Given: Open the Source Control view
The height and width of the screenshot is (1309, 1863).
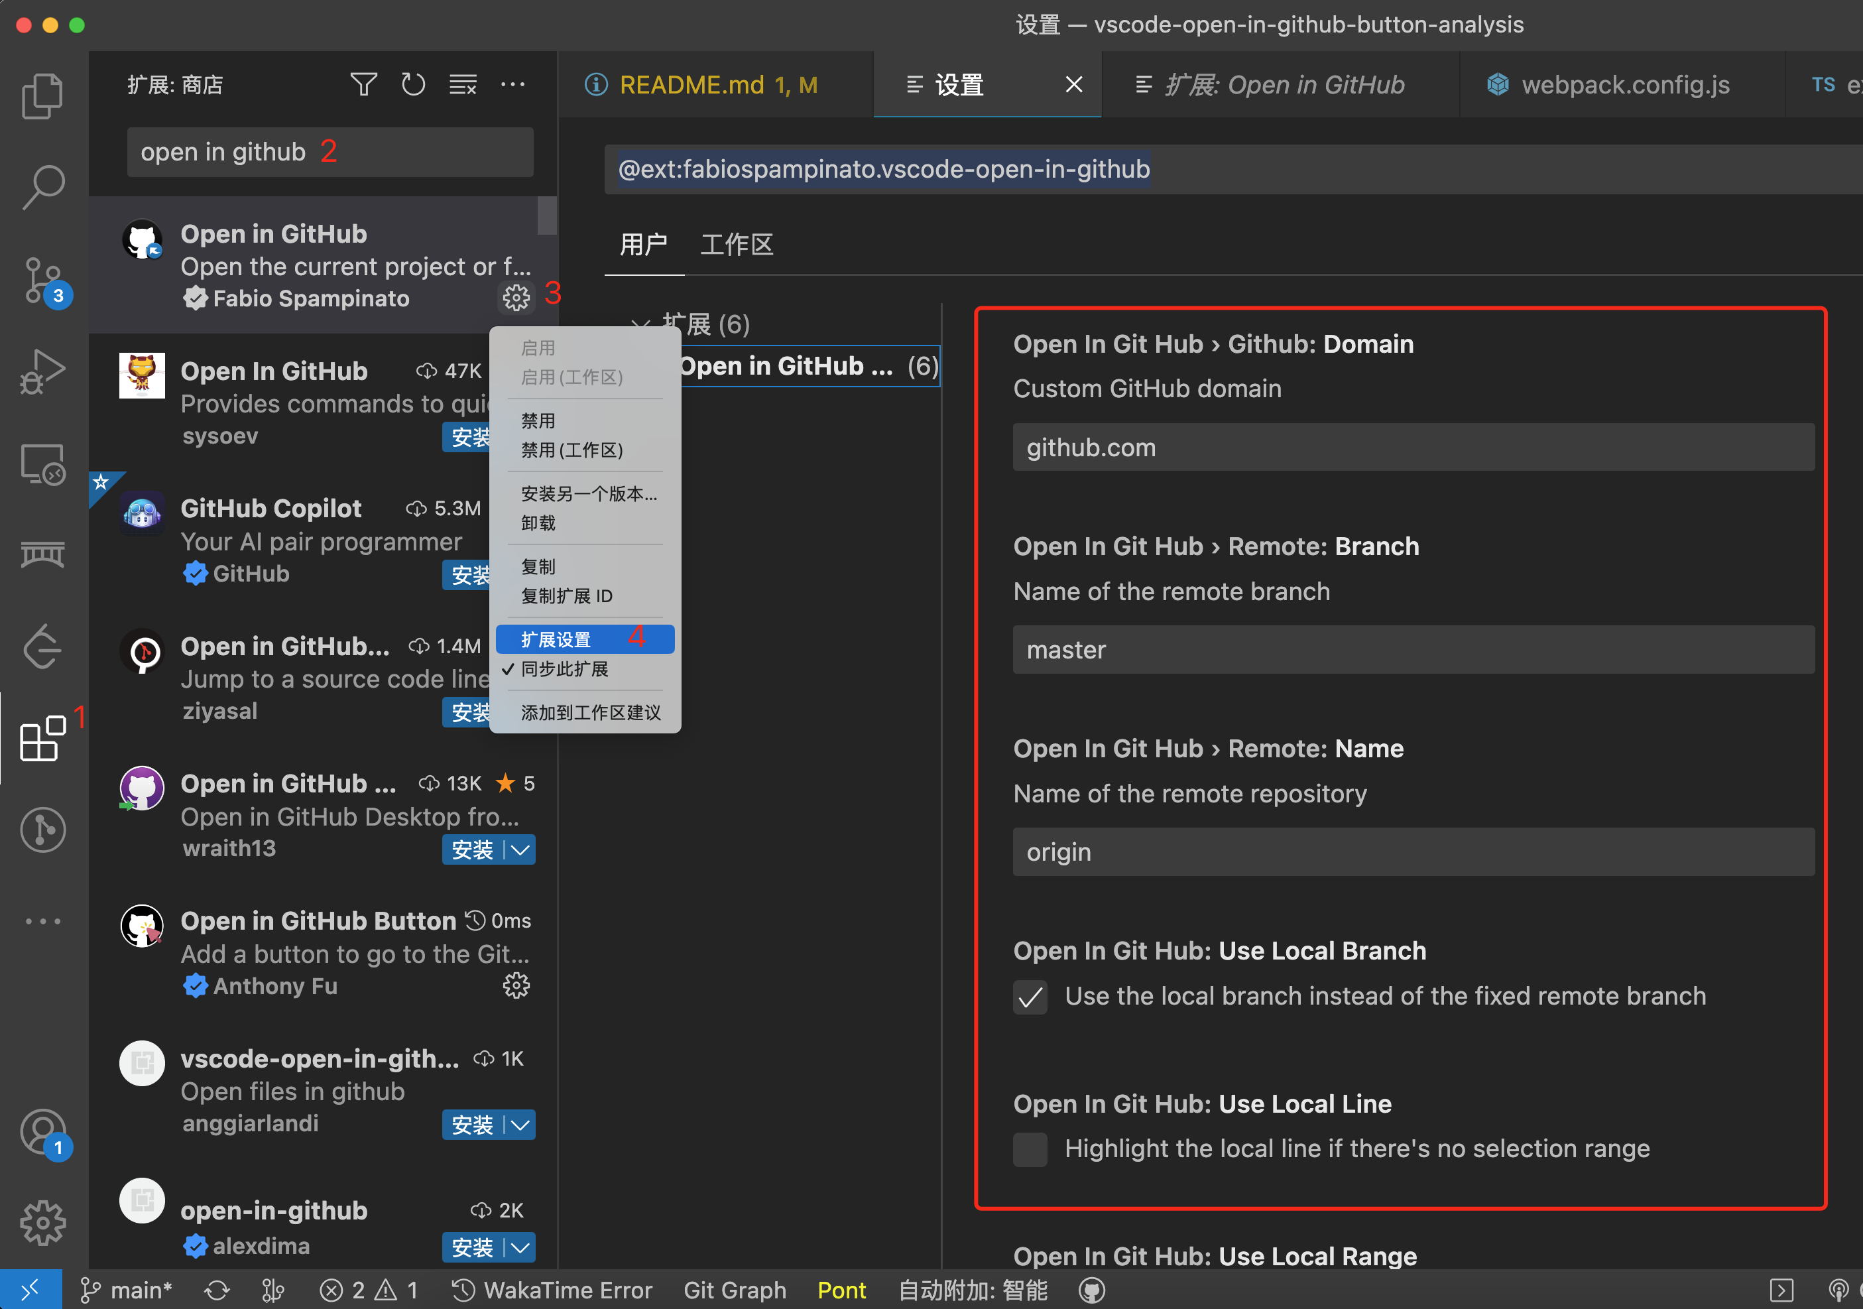Looking at the screenshot, I should tap(42, 280).
